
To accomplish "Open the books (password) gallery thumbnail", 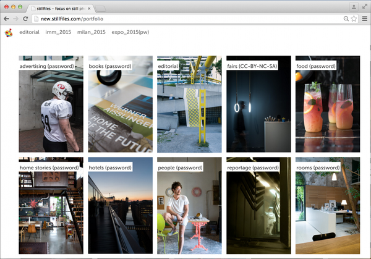I will coord(120,105).
